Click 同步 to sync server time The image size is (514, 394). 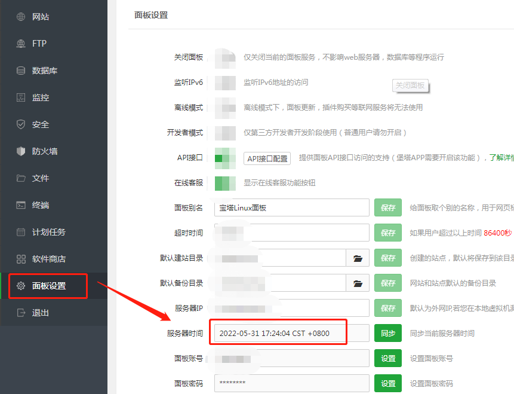click(x=387, y=332)
